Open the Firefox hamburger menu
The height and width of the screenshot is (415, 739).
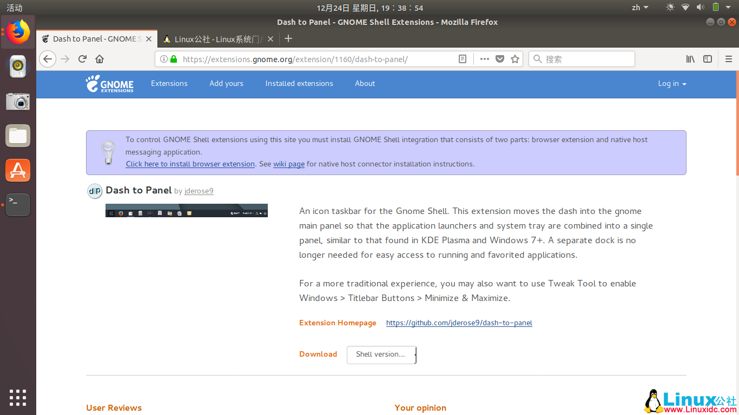(x=729, y=59)
